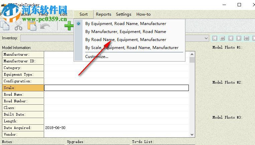The width and height of the screenshot is (255, 145).
Task: Open the Settings menu
Action: click(124, 14)
